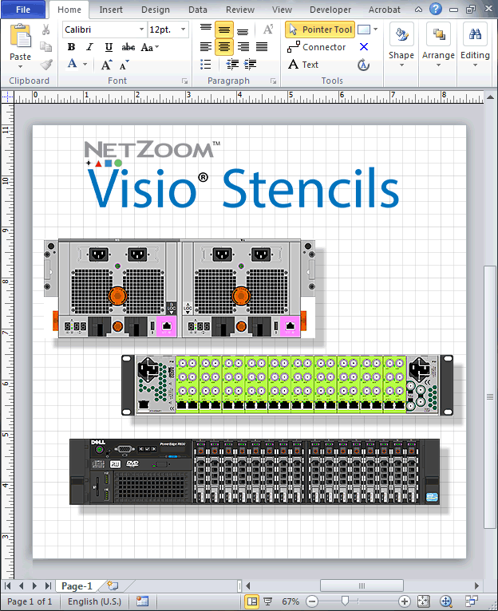Image resolution: width=498 pixels, height=611 pixels.
Task: Expand the drawing tools dropdown arrow
Action: (x=376, y=30)
